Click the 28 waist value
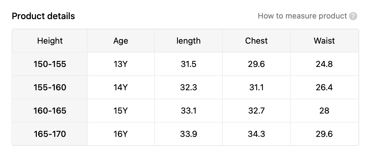This screenshot has height=153, width=366. click(x=324, y=111)
